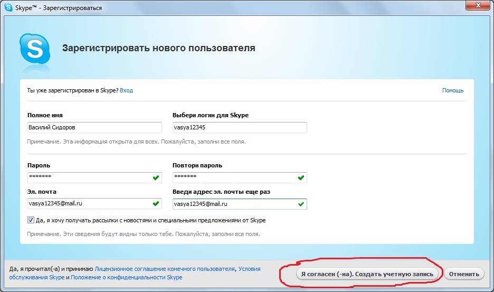Click label text Да, я хочу получать рассылки

point(150,220)
